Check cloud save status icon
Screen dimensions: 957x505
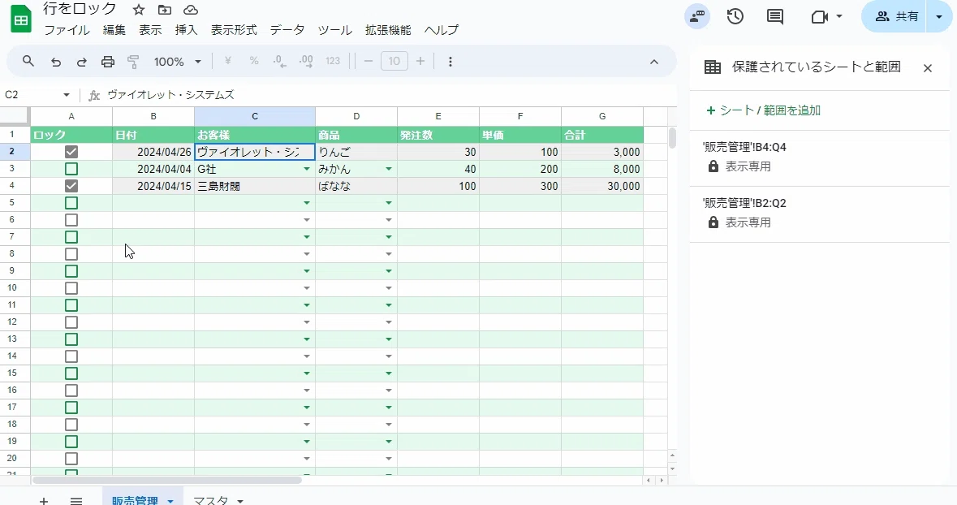[191, 10]
